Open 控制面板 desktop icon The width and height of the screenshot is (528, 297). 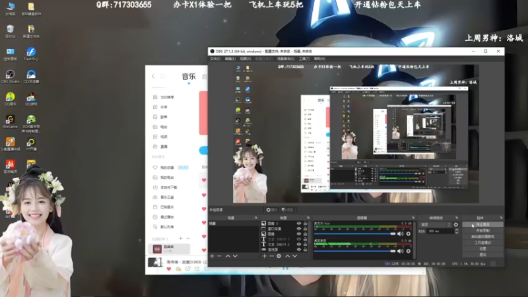pyautogui.click(x=10, y=54)
